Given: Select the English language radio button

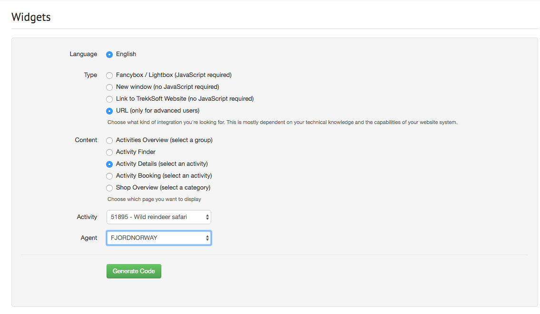Looking at the screenshot, I should (109, 54).
